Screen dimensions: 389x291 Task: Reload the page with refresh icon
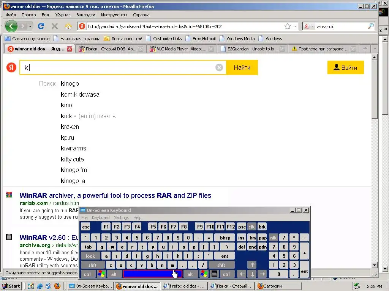(x=41, y=26)
